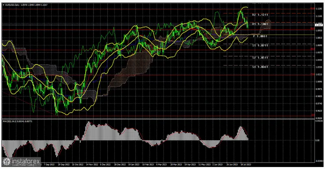Click the 18 Jul 2023 date label
The image size is (325, 169).
[x=246, y=165]
